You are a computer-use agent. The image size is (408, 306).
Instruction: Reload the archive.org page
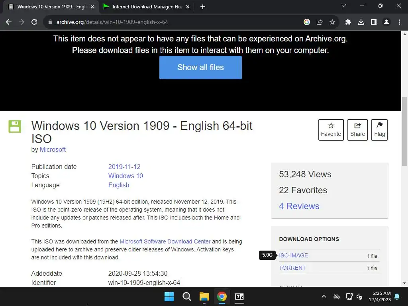coord(34,22)
